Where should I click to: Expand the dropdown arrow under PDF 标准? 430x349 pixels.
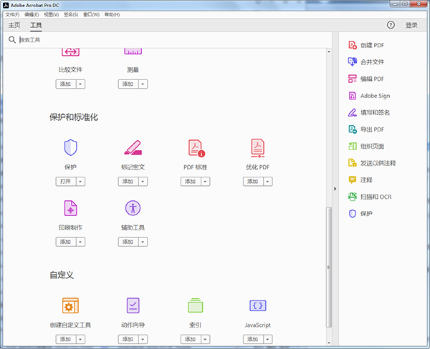point(206,182)
